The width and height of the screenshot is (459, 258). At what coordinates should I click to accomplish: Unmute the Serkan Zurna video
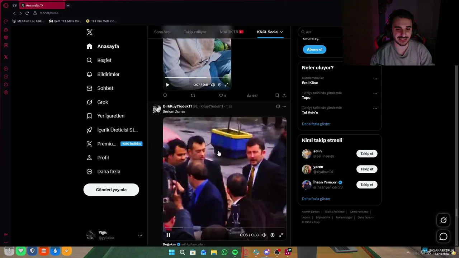pyautogui.click(x=264, y=235)
